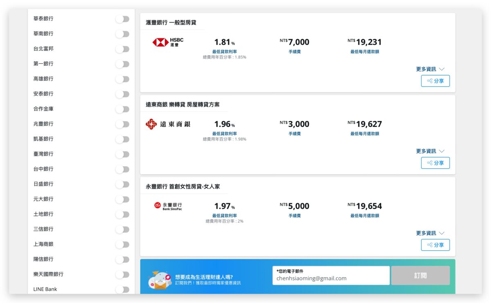Toggle the 元大銀行 filter switch
This screenshot has width=491, height=303.
(122, 199)
